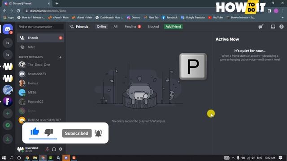The width and height of the screenshot is (287, 161).
Task: Open User Settings gear icon
Action: coord(61,149)
